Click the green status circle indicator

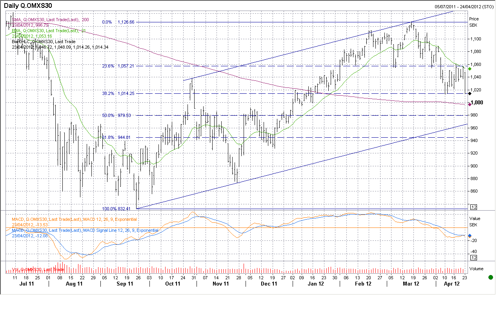(x=490, y=277)
